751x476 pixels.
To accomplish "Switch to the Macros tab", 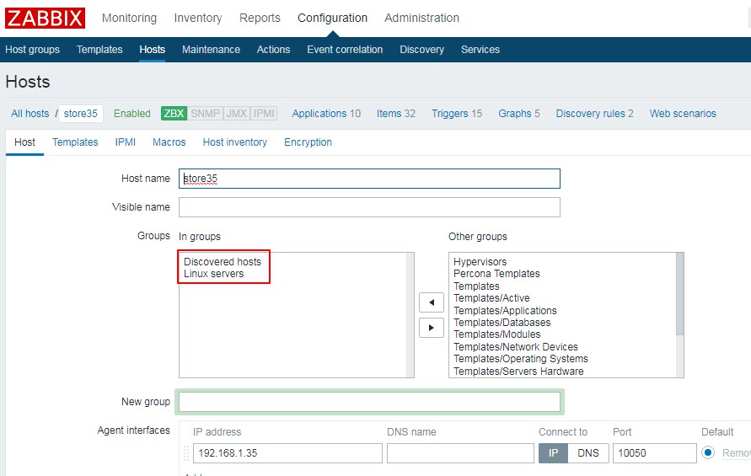I will (169, 142).
